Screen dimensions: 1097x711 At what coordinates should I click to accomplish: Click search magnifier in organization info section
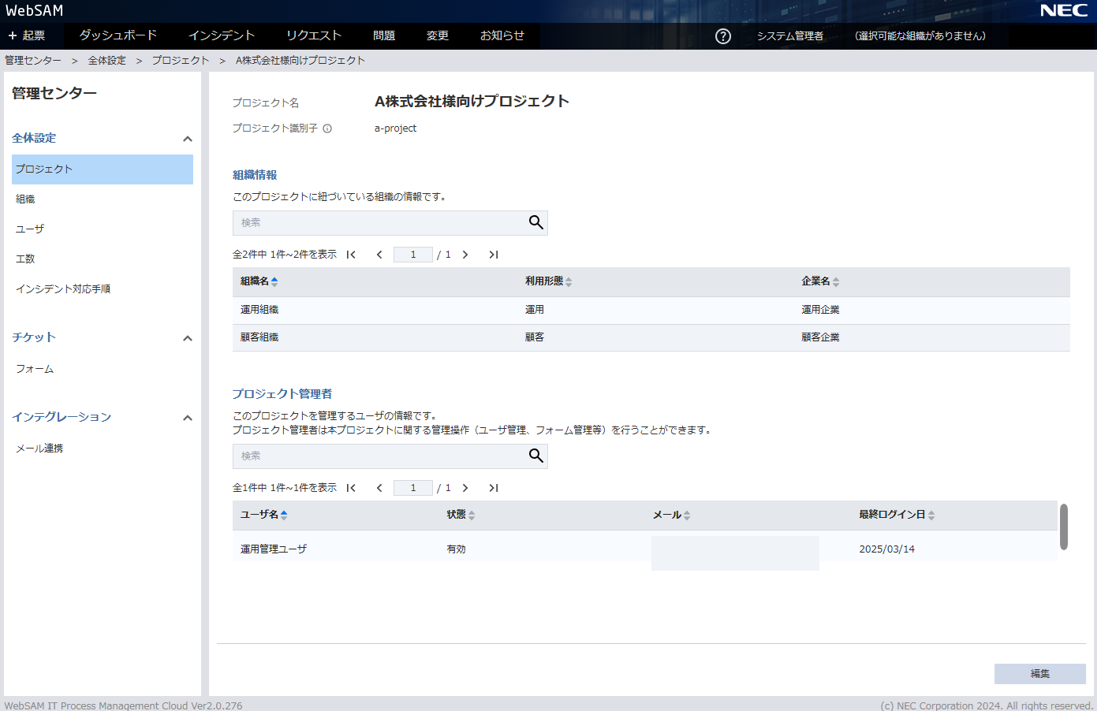tap(535, 223)
